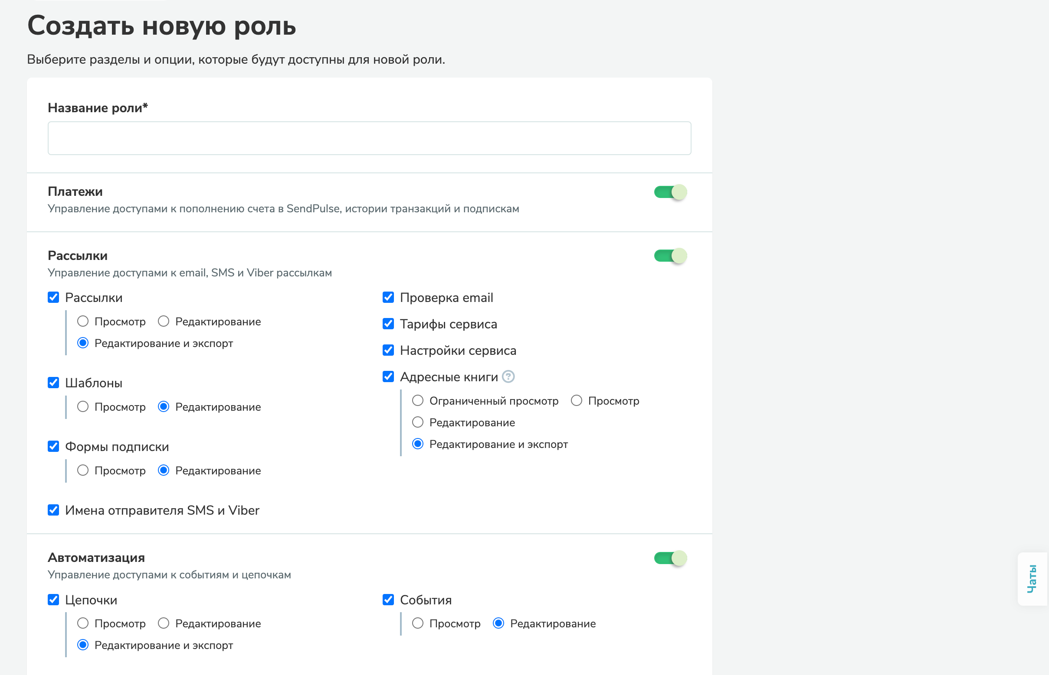Type in the Название роли field
The image size is (1049, 675).
369,138
